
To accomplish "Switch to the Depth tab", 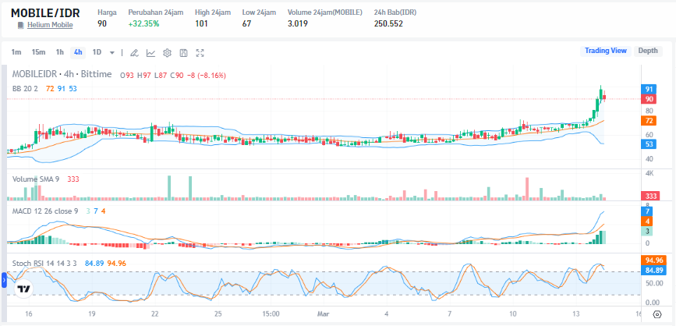I will click(x=648, y=51).
